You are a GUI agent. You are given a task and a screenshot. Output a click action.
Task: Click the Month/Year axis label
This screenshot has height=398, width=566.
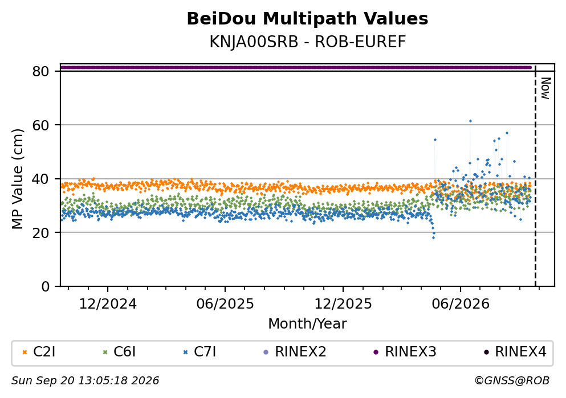(308, 324)
